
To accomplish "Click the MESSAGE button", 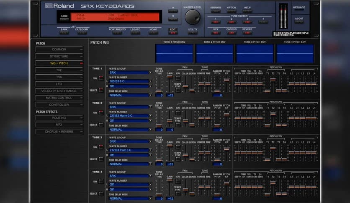I will (x=299, y=10).
